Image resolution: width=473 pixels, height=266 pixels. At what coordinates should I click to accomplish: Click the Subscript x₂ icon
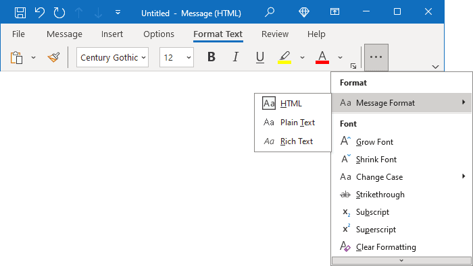pos(346,213)
